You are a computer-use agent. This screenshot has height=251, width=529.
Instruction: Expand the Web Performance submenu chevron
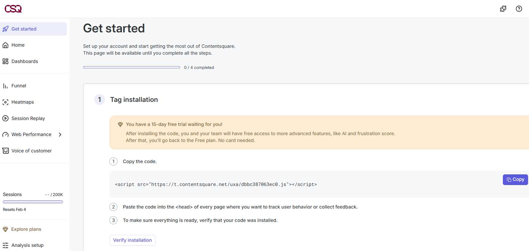[60, 135]
